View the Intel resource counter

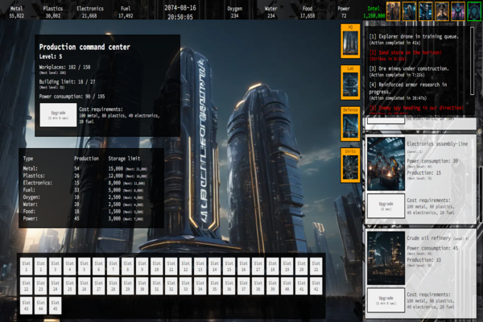(374, 11)
